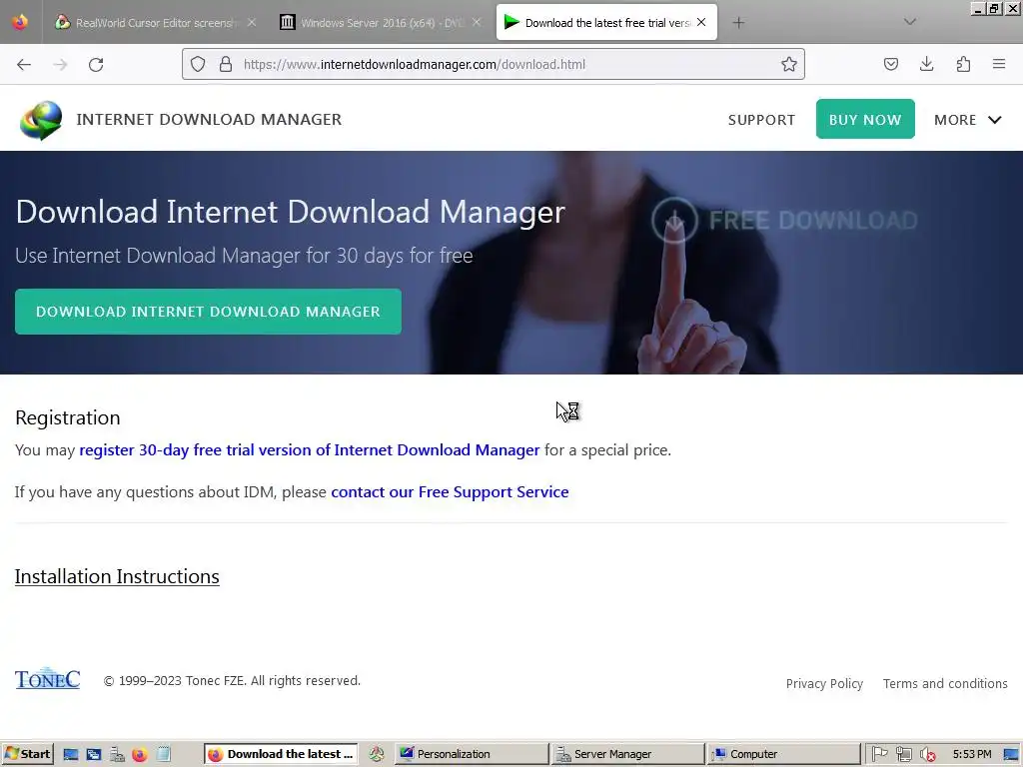Click the Tonec logo in footer
The height and width of the screenshot is (767, 1023).
coord(48,679)
